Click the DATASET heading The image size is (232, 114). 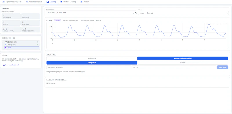coord(5,9)
